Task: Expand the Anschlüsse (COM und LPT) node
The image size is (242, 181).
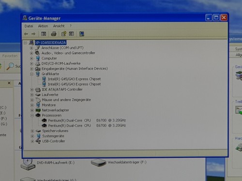Action: coord(31,48)
